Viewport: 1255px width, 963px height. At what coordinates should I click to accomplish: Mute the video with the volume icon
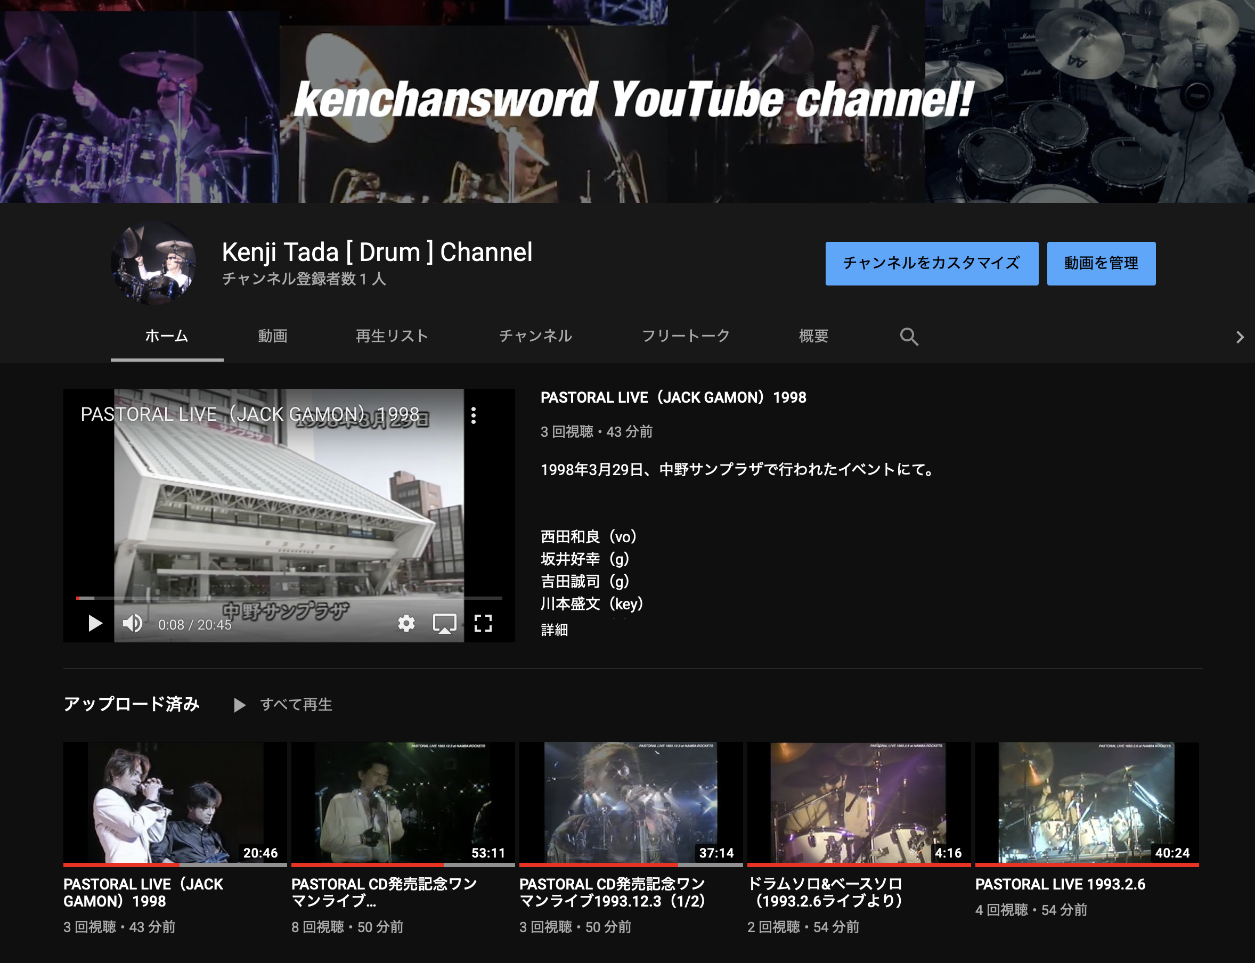pos(133,623)
